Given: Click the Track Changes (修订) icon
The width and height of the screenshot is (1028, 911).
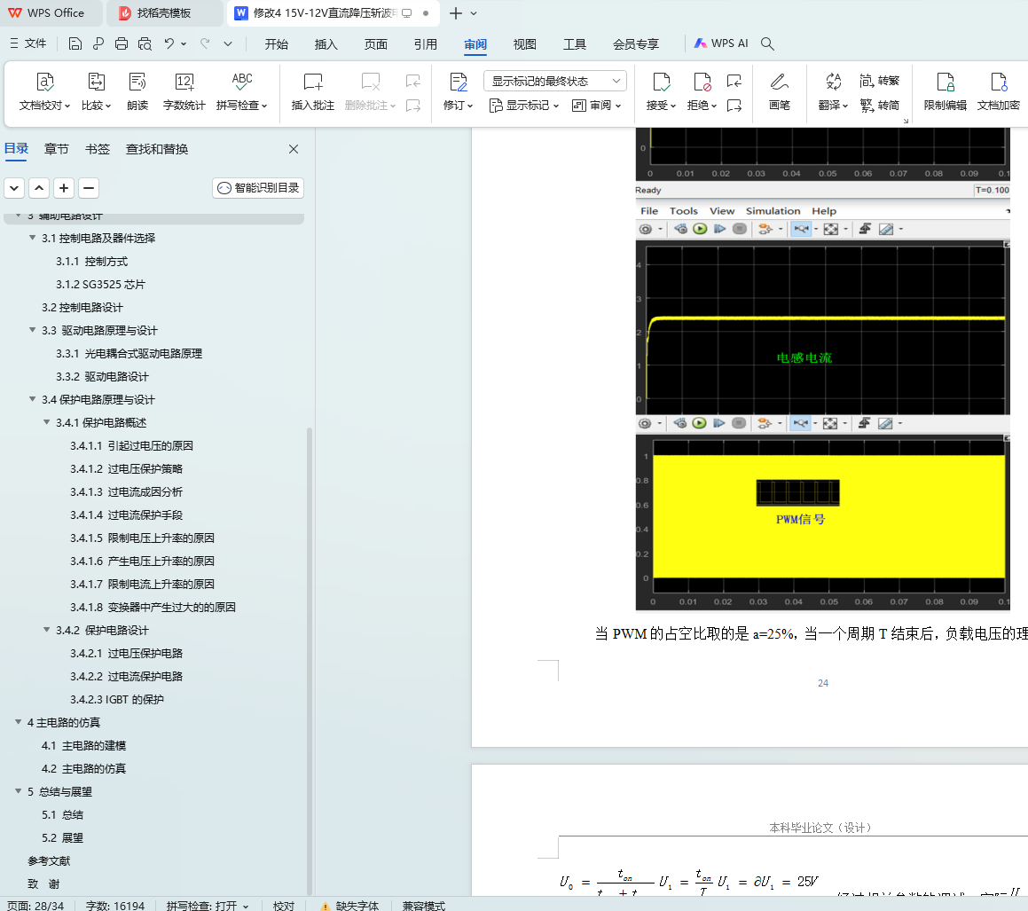Looking at the screenshot, I should (459, 82).
